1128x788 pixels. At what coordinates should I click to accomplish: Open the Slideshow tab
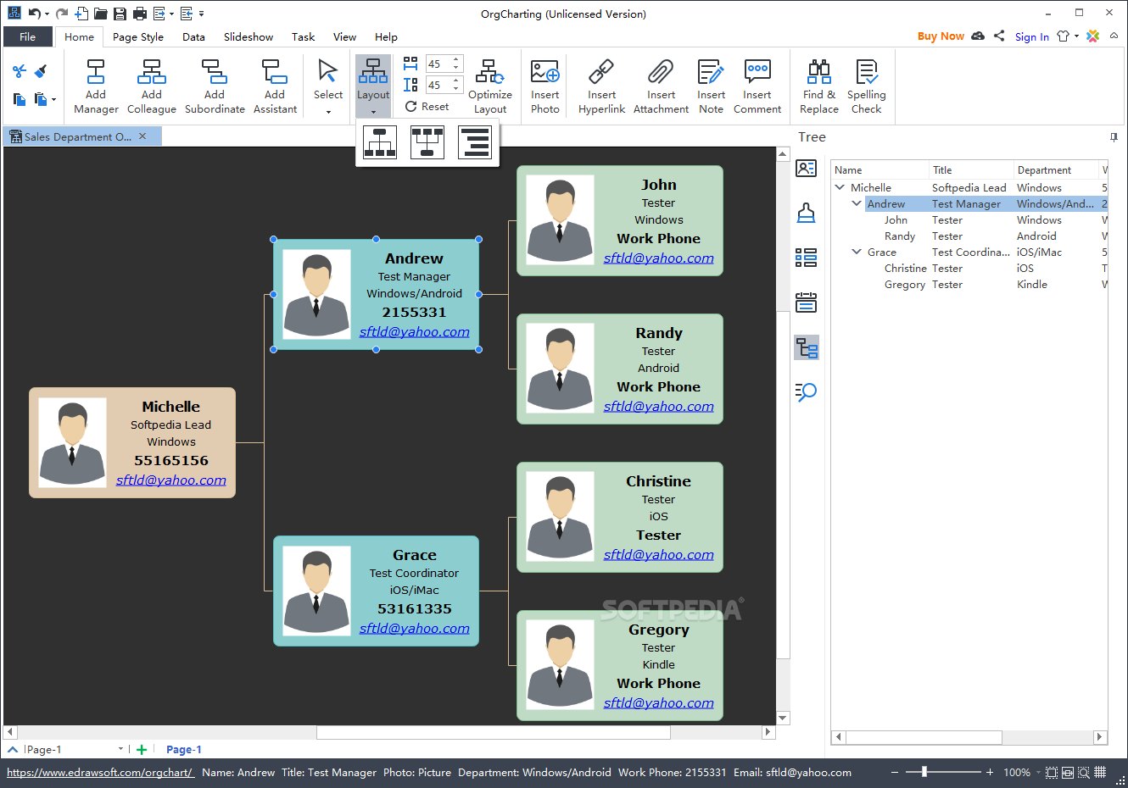tap(248, 36)
